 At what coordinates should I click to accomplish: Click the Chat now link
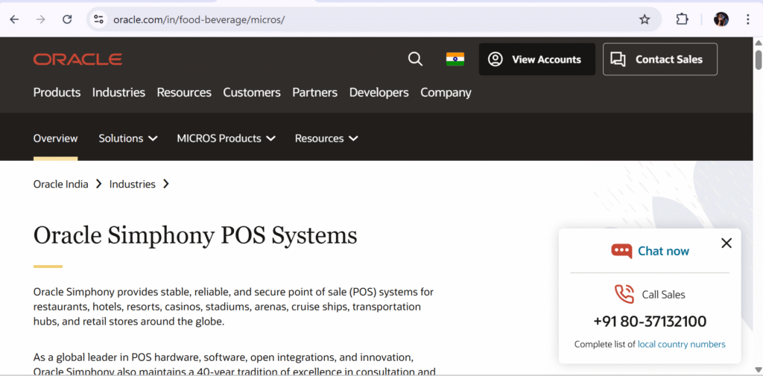pyautogui.click(x=663, y=251)
